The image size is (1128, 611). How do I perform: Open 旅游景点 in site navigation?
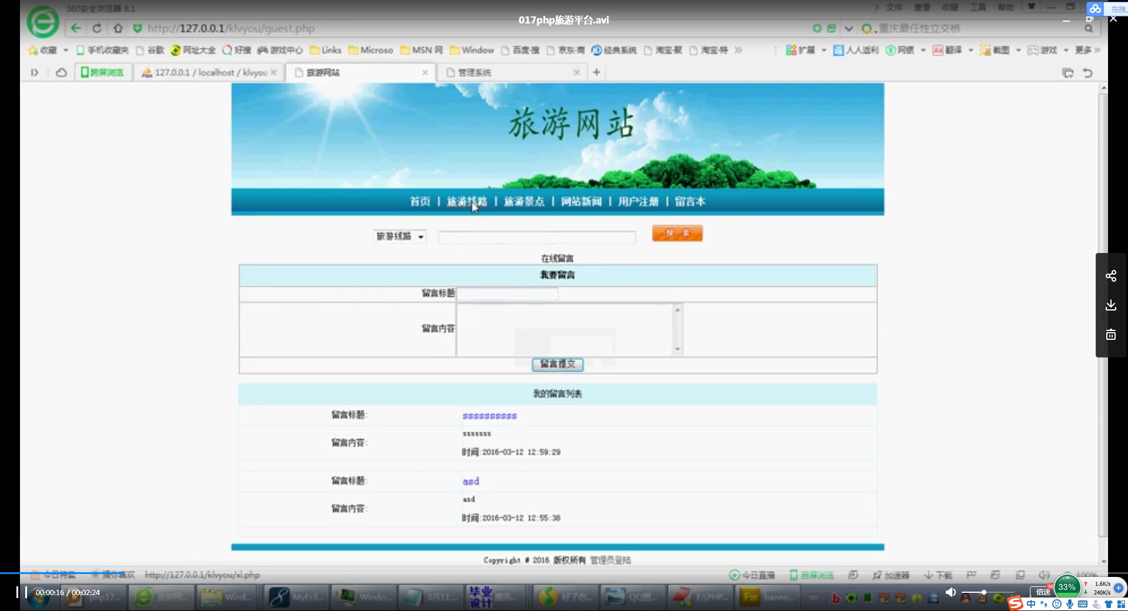coord(524,202)
